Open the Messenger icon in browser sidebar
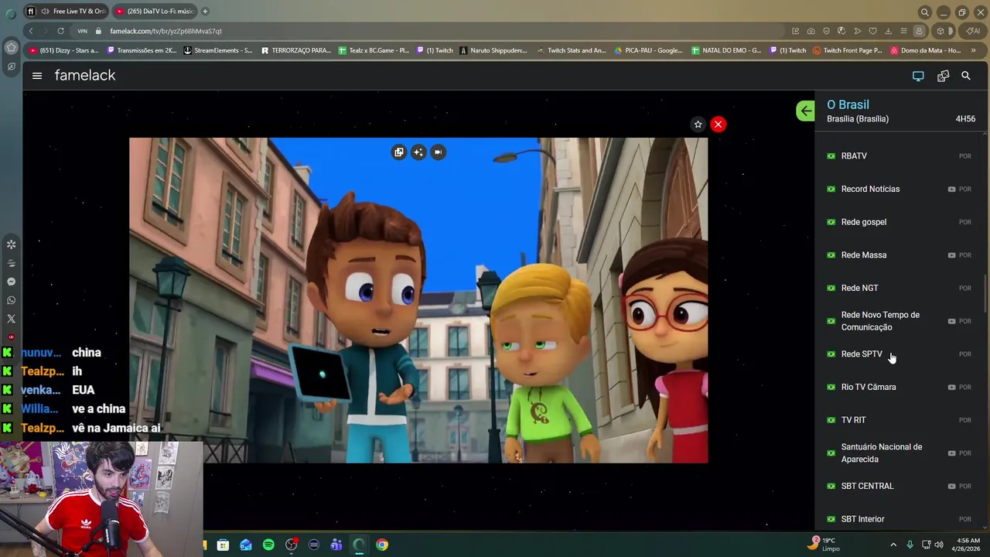Screen dimensions: 990x557 (x=11, y=282)
